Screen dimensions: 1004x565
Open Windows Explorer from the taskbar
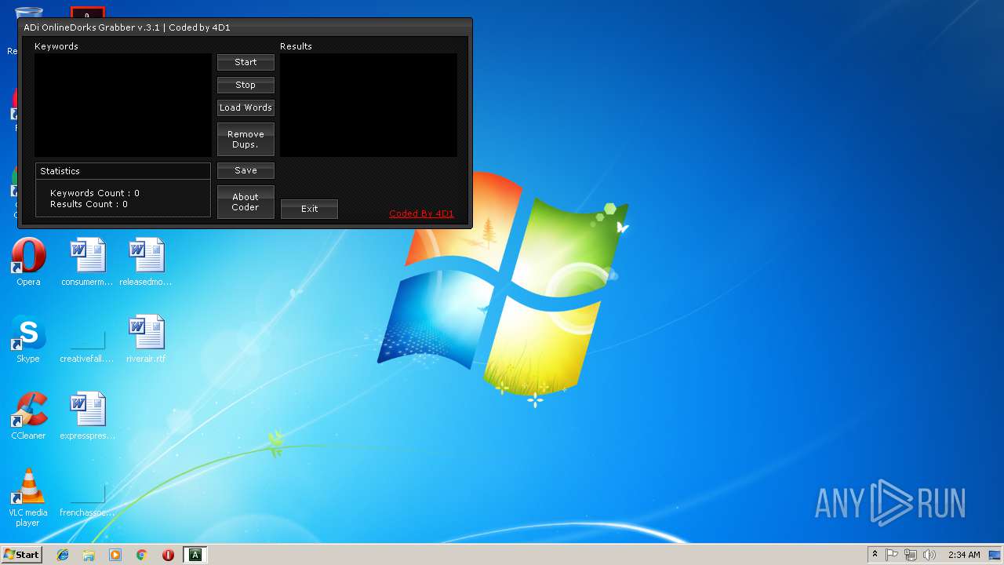tap(89, 555)
